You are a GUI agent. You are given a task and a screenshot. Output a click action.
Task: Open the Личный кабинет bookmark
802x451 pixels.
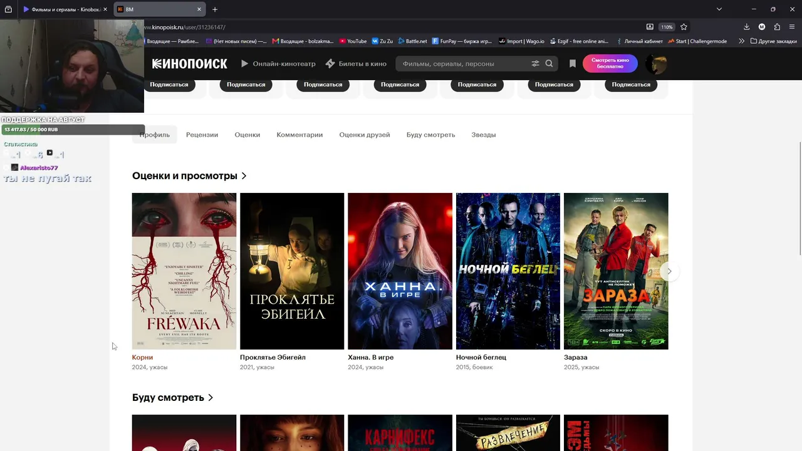[x=639, y=41]
